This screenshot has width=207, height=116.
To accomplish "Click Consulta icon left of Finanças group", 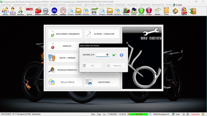I will coord(110,11).
